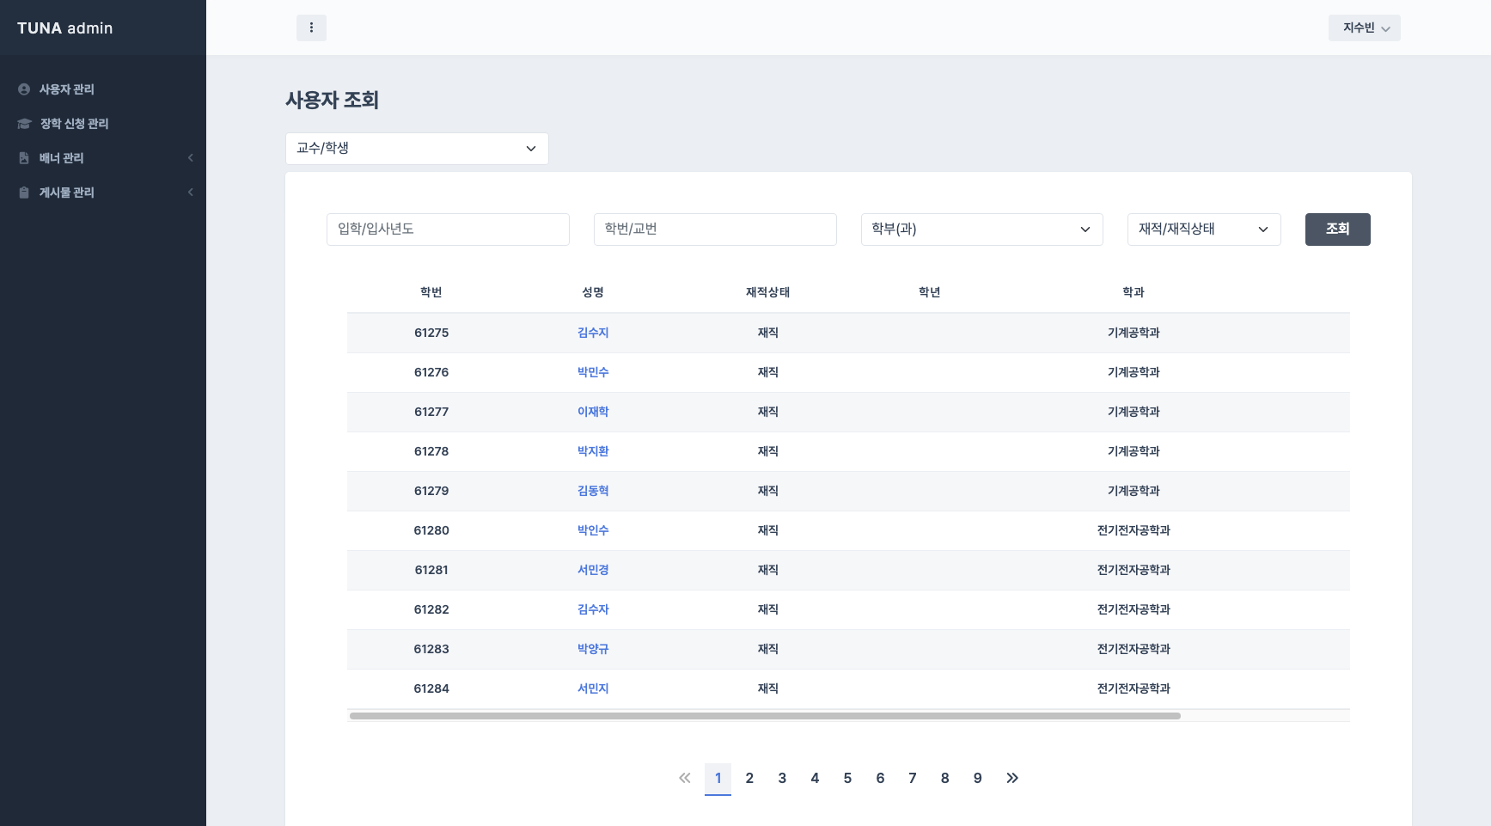Open user 박지환 profile link

(593, 451)
